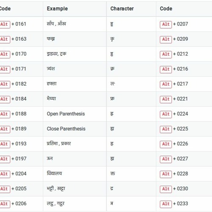
Task: Click the Alt badge beside 0224
Action: click(166, 114)
